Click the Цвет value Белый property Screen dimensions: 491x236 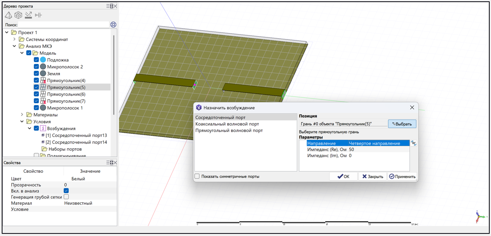(x=78, y=179)
